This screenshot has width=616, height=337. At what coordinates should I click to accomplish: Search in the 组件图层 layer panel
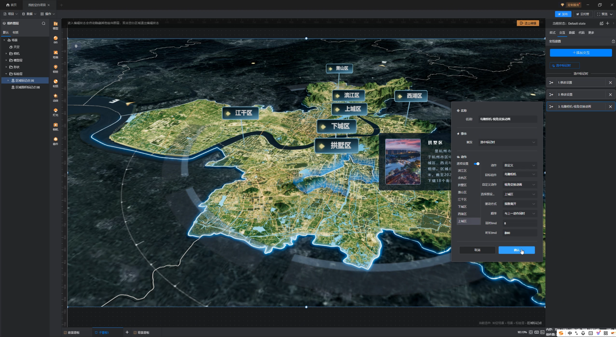tap(44, 23)
